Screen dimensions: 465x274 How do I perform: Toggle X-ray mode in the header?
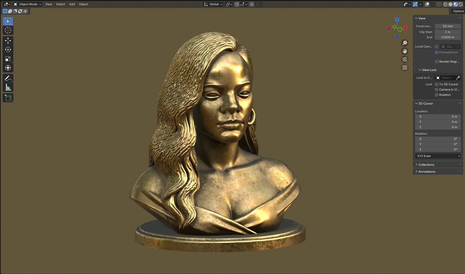click(x=439, y=4)
